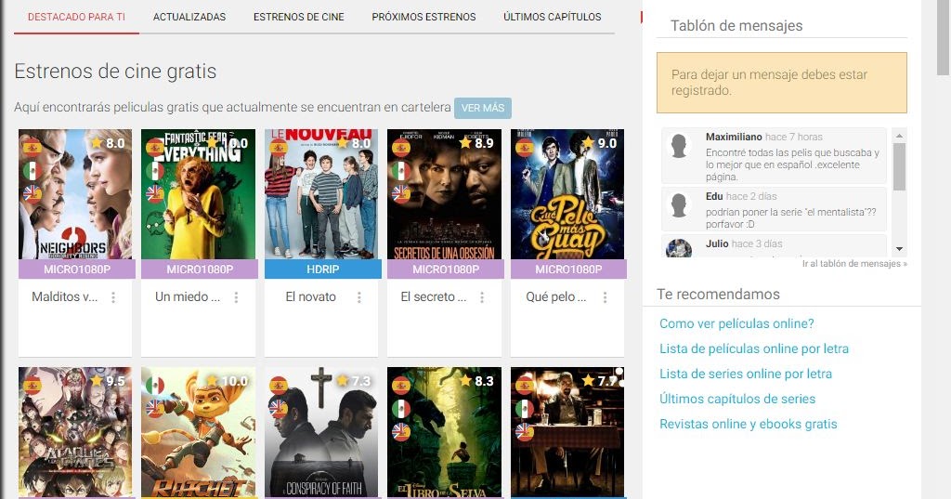Click UK flag on Secretos de una Obsesión poster
The height and width of the screenshot is (499, 951).
coord(400,193)
